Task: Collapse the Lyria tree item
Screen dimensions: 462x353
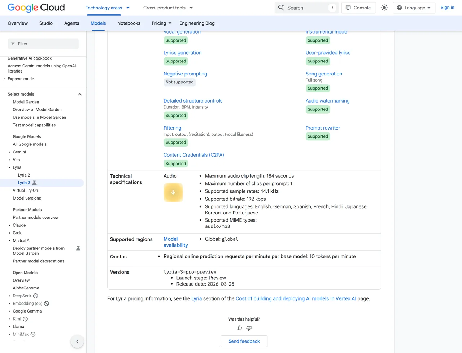Action: coord(9,167)
